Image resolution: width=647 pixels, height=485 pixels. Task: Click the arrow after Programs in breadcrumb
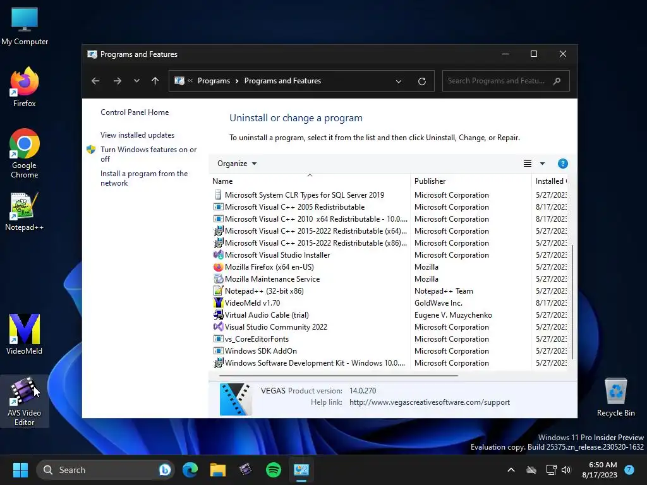[x=237, y=81]
